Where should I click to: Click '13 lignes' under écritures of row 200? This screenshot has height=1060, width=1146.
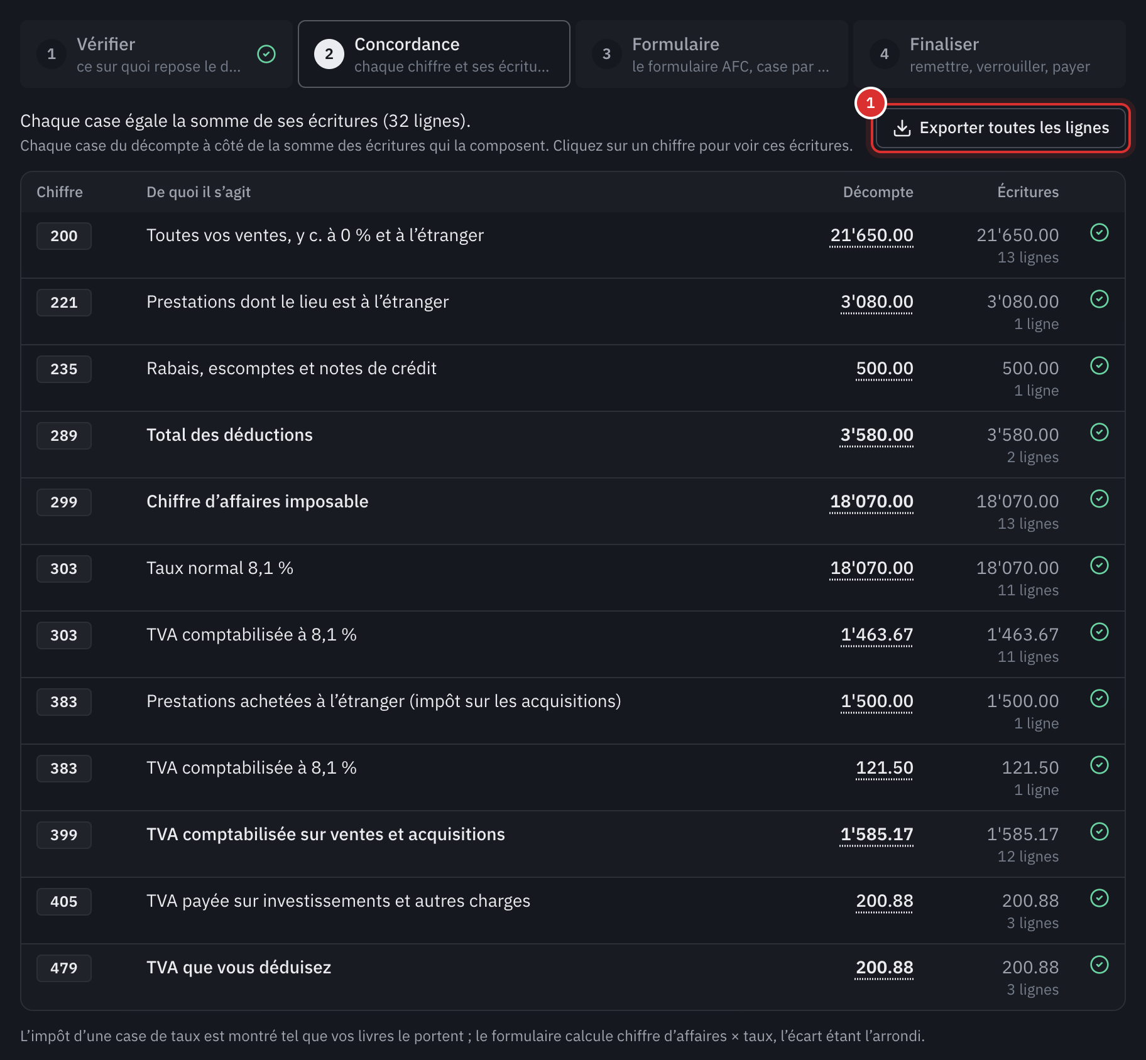(1028, 257)
